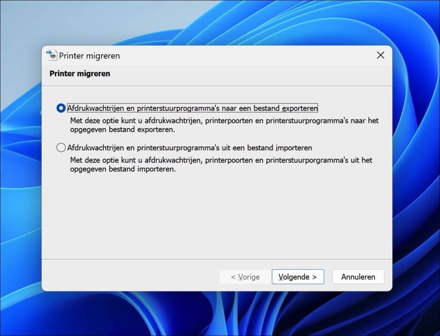Screen dimensions: 440x336
Task: Close the Printer migreren dialog
Action: (381, 55)
